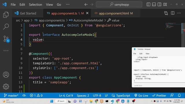
Task: Close the app.component.ts tab
Action: coord(87,13)
